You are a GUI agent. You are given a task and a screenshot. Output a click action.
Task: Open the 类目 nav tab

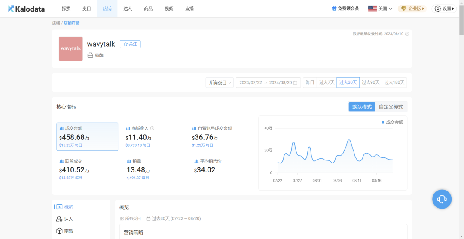pos(86,9)
